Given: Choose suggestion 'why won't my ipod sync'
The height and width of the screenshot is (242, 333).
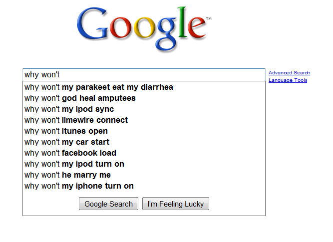Looking at the screenshot, I should pos(69,109).
